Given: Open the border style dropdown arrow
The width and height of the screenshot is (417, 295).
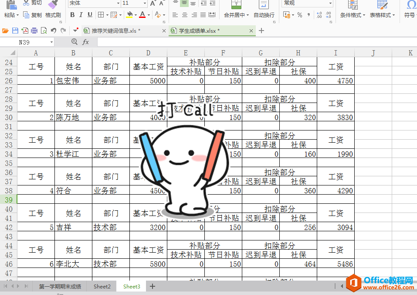Looking at the screenshot, I should 107,15.
